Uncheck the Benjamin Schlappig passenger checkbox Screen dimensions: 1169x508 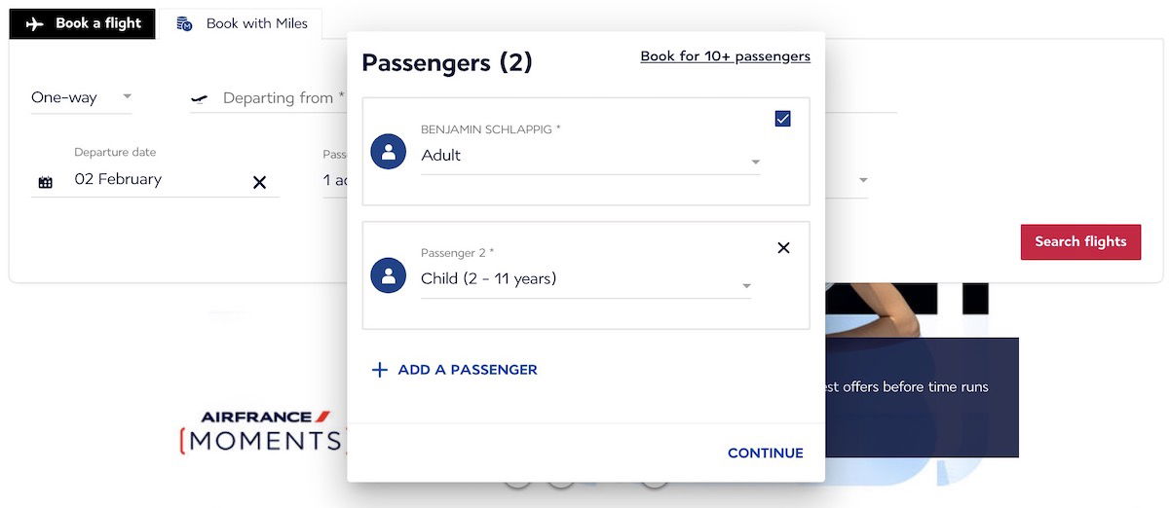click(782, 119)
